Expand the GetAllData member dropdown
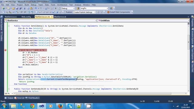Screen dimensions: 194x109 (x=189, y=21)
